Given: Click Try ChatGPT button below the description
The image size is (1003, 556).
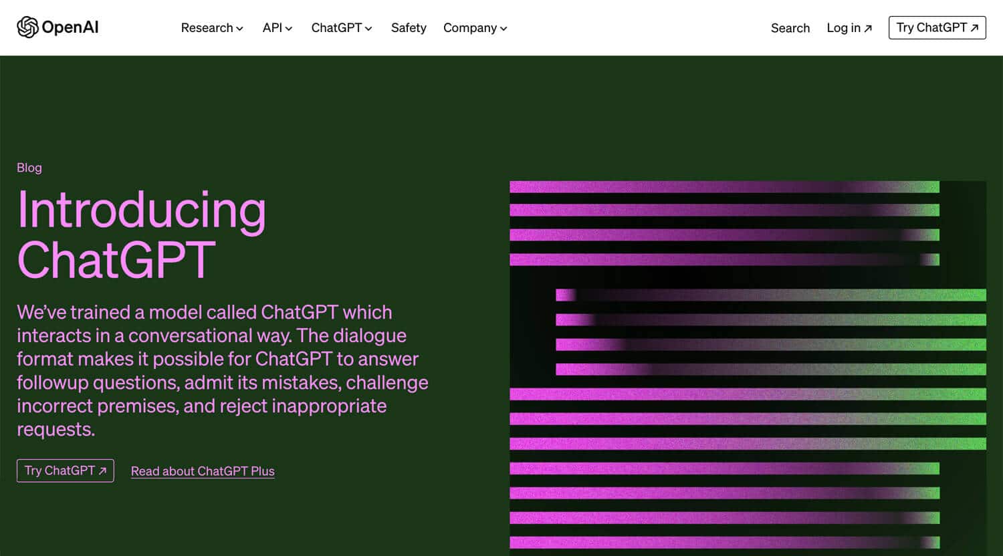Looking at the screenshot, I should point(66,470).
